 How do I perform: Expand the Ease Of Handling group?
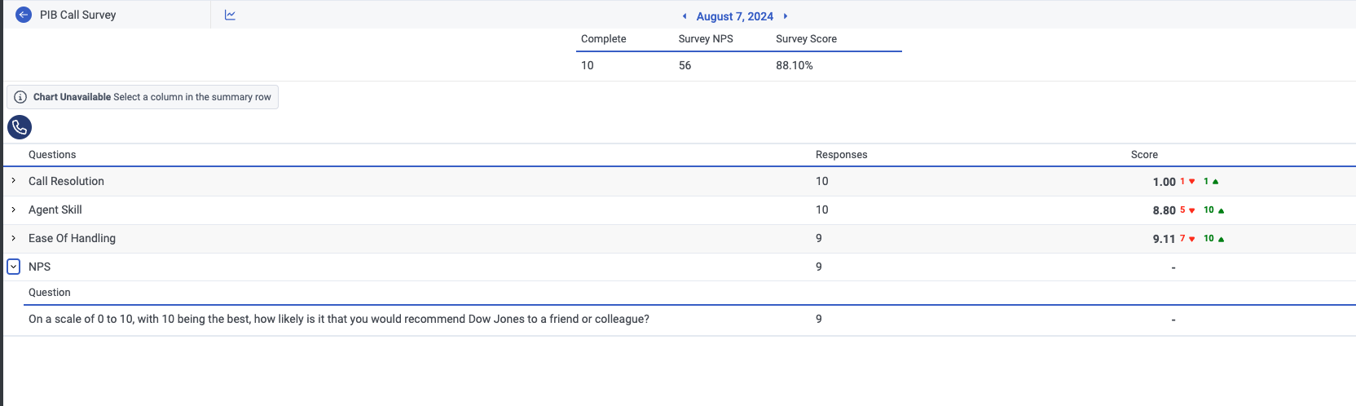click(14, 238)
